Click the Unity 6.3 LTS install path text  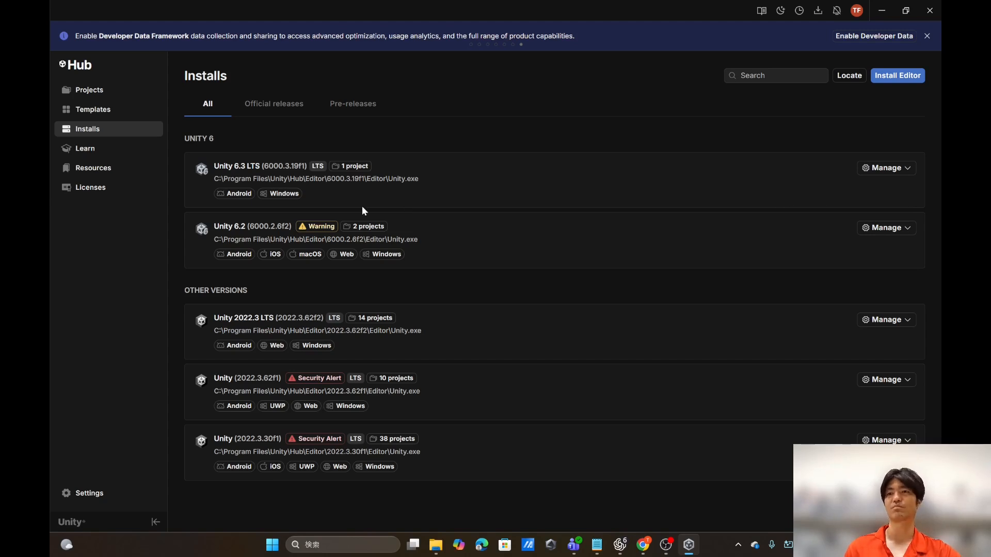point(316,179)
